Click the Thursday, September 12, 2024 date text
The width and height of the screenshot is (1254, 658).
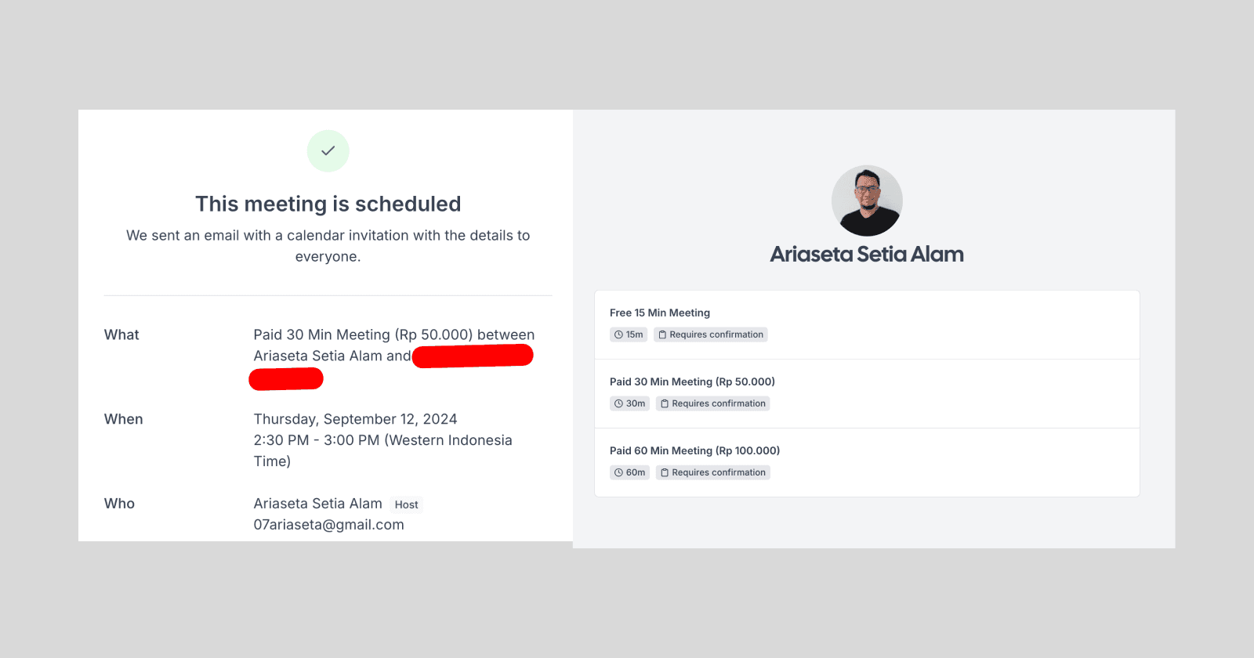(x=355, y=419)
